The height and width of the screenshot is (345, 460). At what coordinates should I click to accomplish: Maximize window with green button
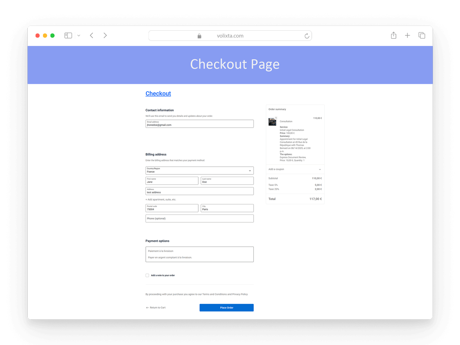[x=52, y=36]
